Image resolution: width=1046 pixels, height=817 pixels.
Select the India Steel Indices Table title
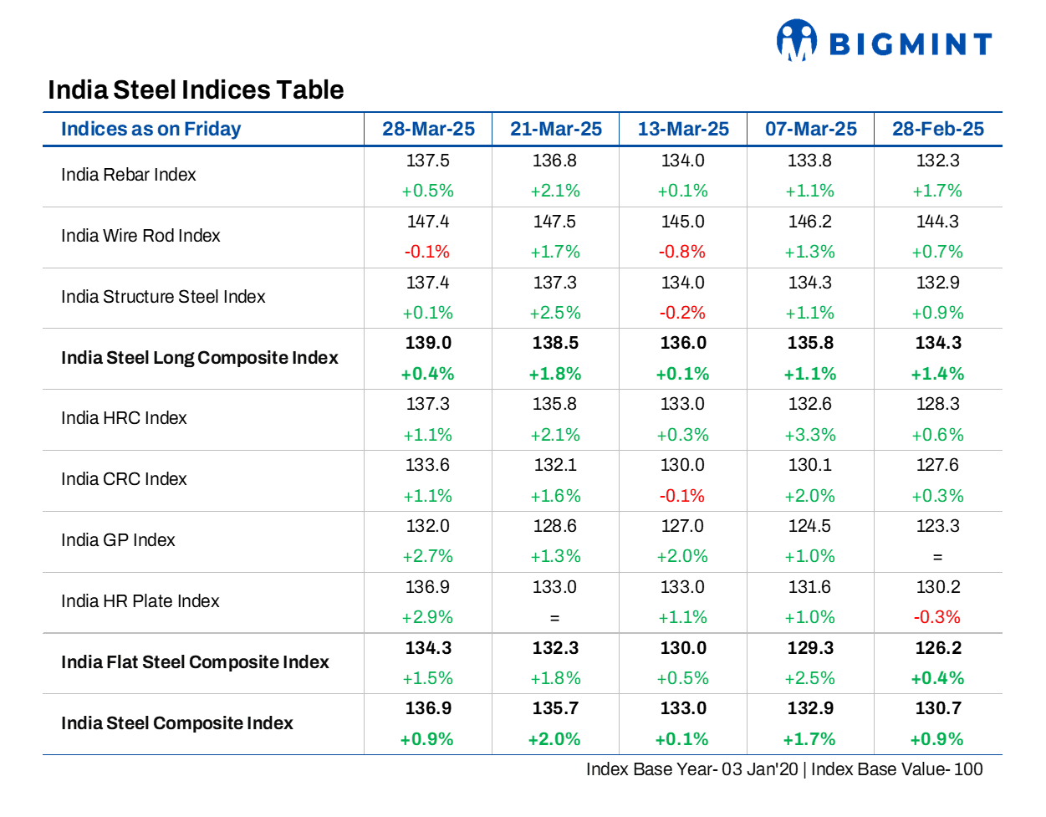point(196,90)
